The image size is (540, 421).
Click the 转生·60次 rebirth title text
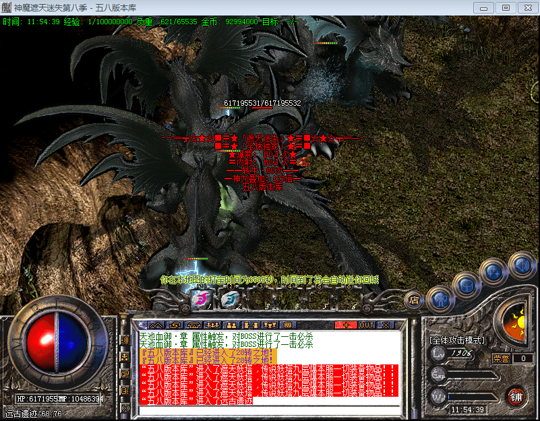[x=262, y=170]
